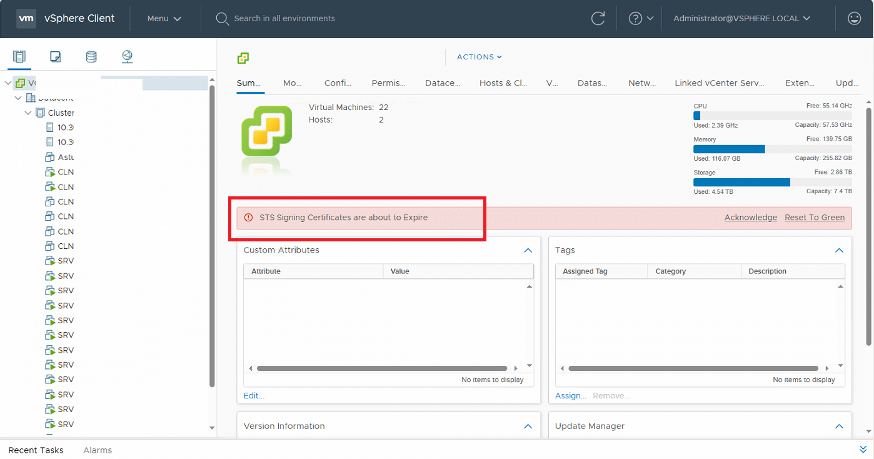Click the large vCenter Server summary image

click(267, 131)
